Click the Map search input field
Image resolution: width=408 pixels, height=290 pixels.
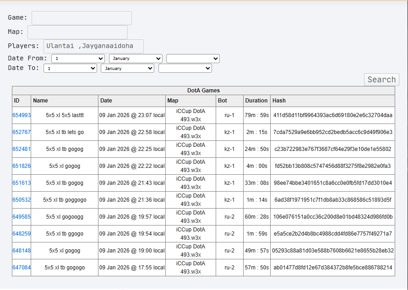[77, 32]
